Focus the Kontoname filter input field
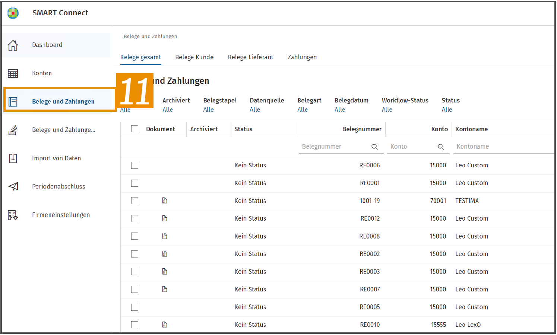 504,147
